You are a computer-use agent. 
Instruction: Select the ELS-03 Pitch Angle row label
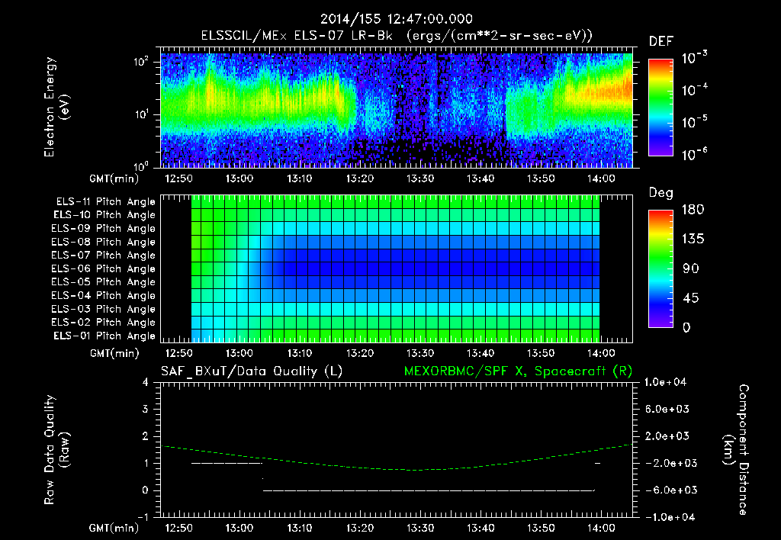(104, 309)
